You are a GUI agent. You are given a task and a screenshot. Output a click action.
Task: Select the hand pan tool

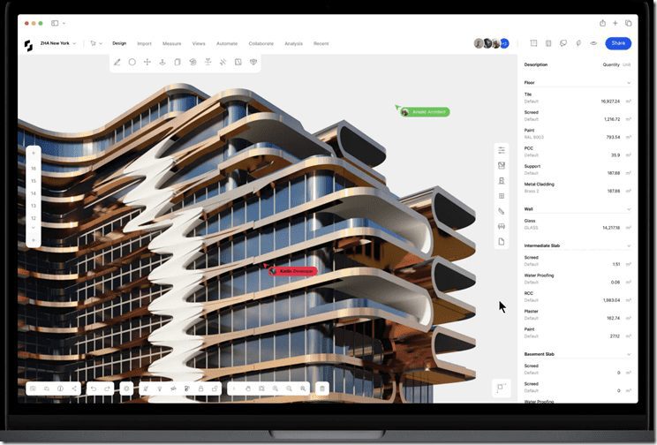pos(249,388)
